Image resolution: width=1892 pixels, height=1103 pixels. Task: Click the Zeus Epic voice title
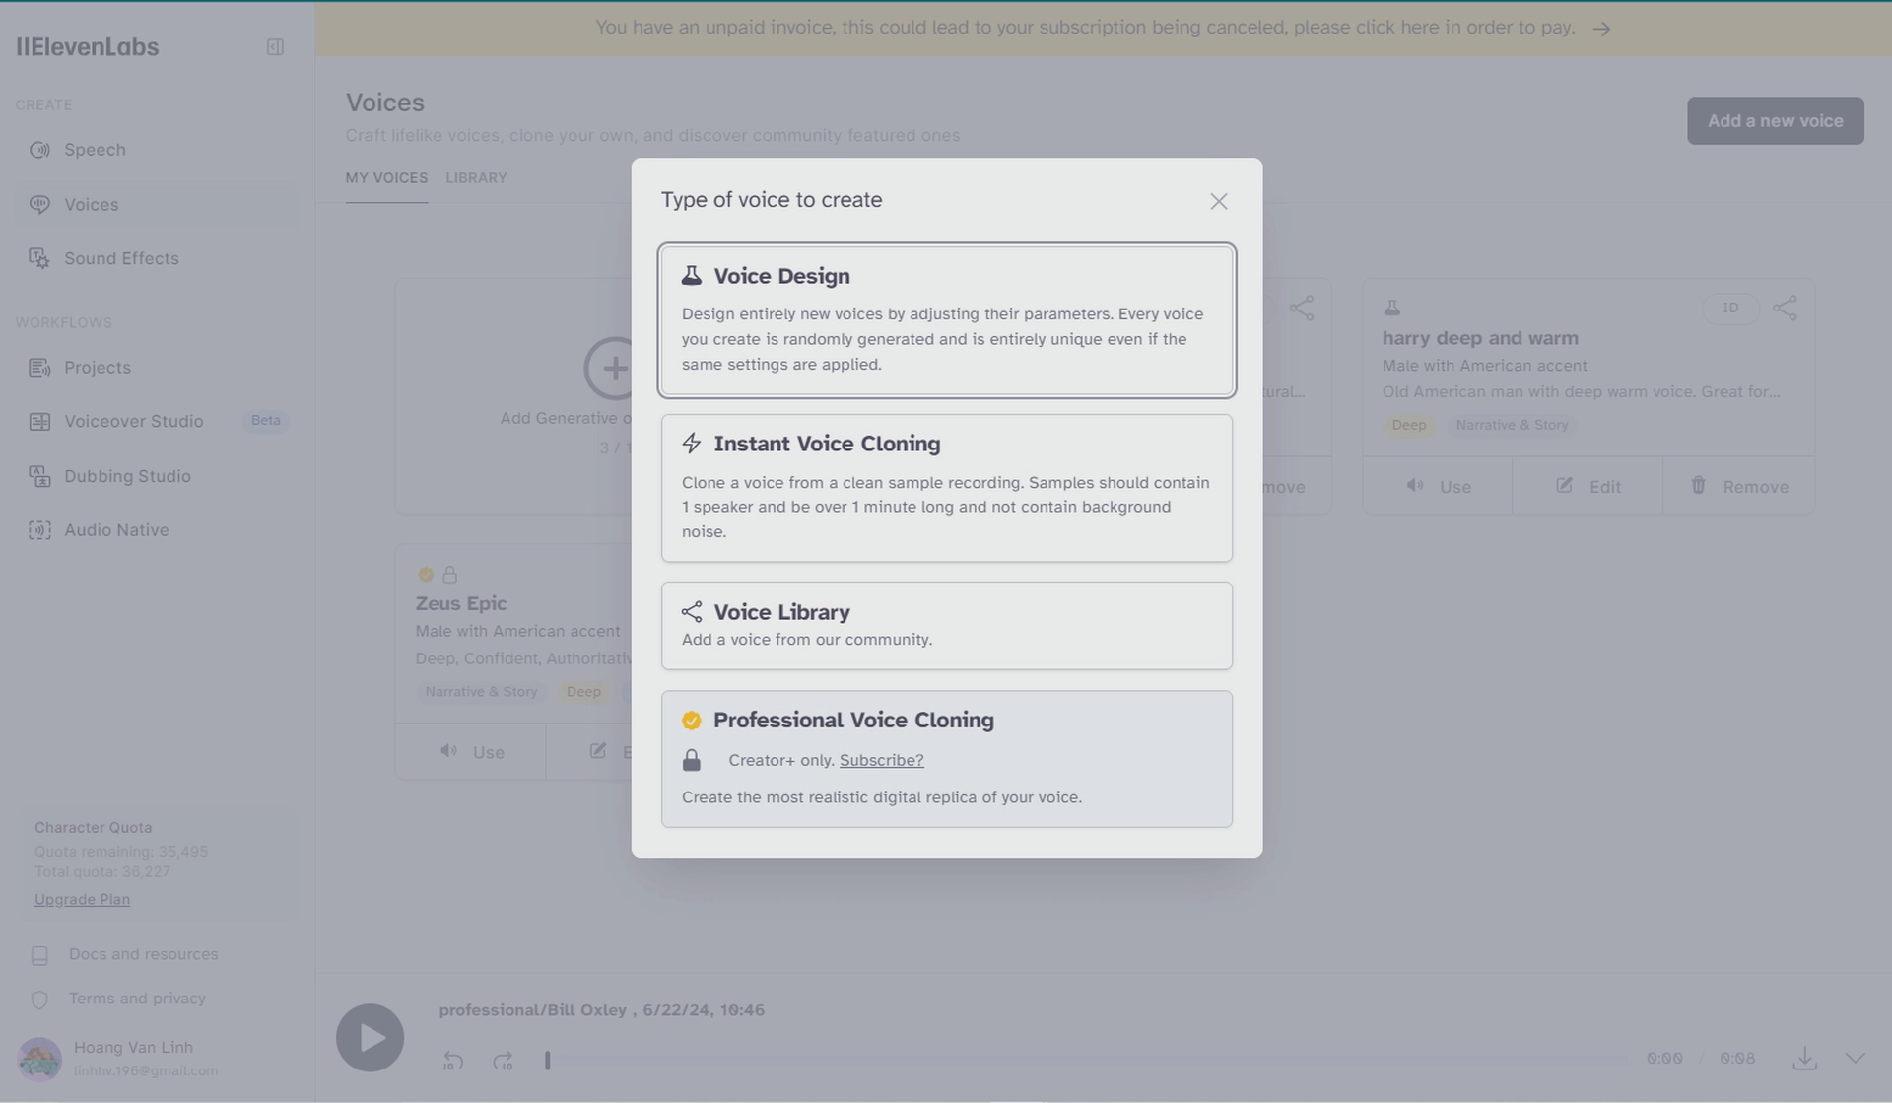[x=460, y=603]
